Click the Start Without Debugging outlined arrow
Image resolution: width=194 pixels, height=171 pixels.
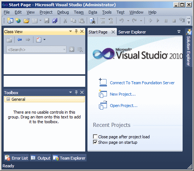[150, 21]
